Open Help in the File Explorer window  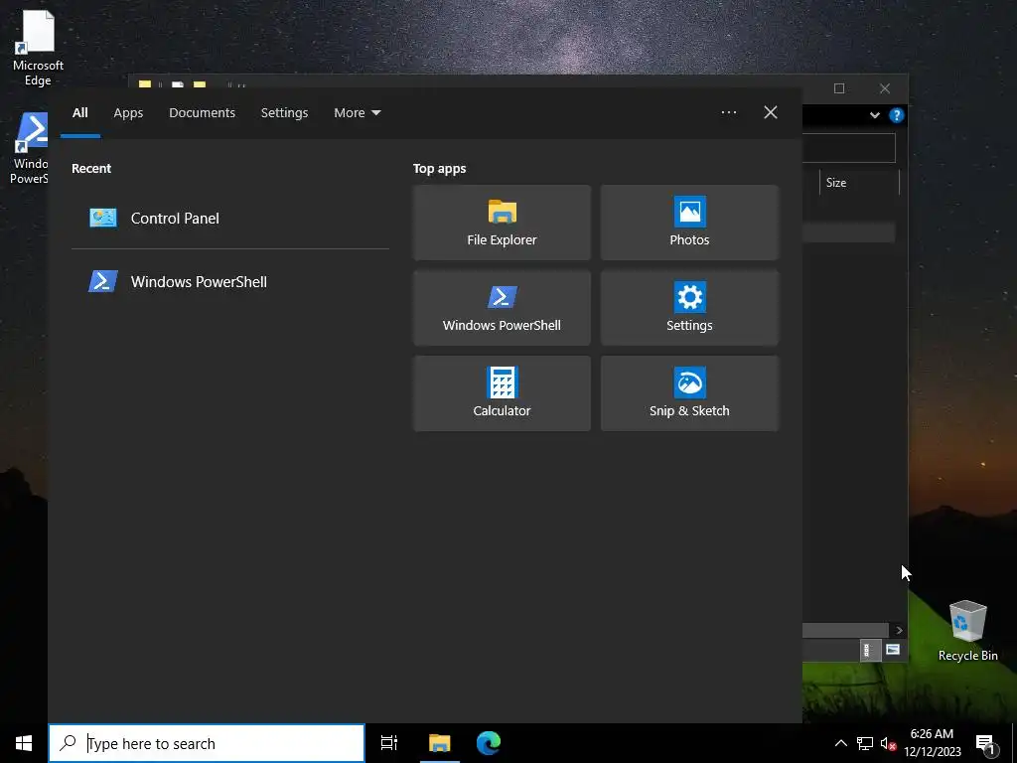tap(897, 115)
